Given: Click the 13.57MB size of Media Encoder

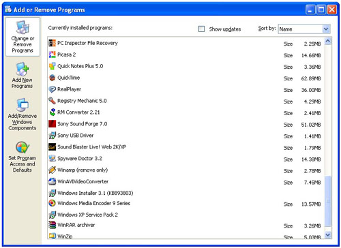Looking at the screenshot, I should coord(311,204).
